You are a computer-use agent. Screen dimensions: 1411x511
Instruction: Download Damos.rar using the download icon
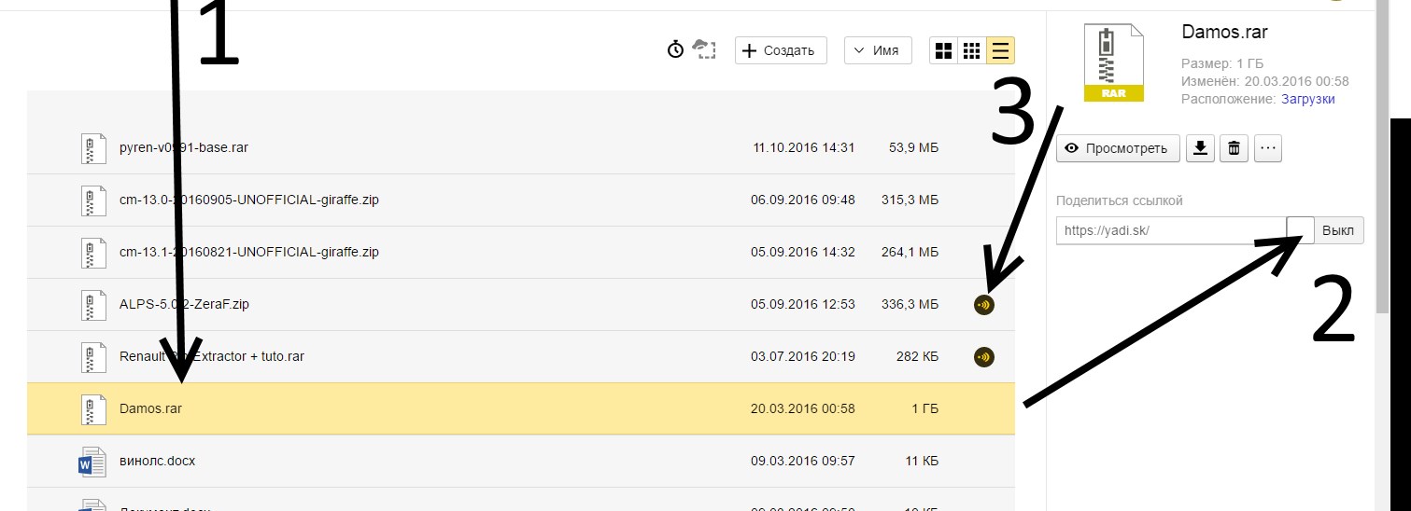[x=1200, y=148]
